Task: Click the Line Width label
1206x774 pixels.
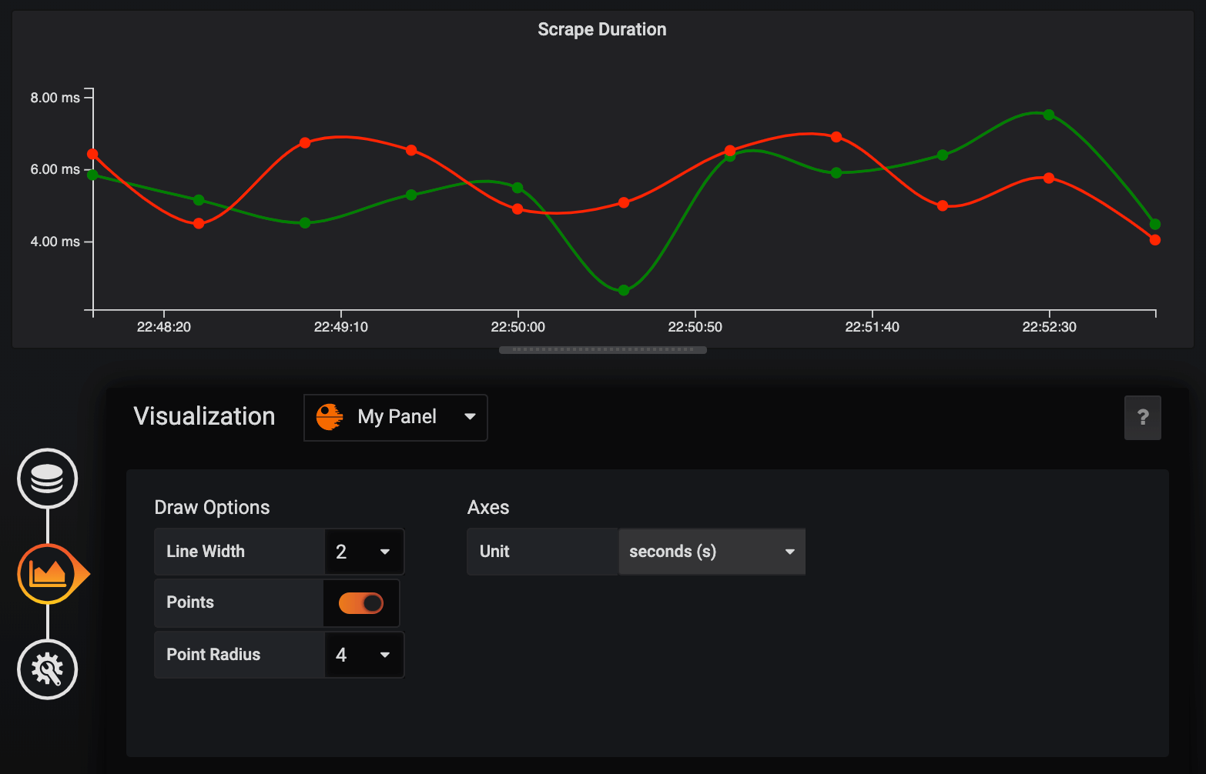Action: [x=206, y=552]
